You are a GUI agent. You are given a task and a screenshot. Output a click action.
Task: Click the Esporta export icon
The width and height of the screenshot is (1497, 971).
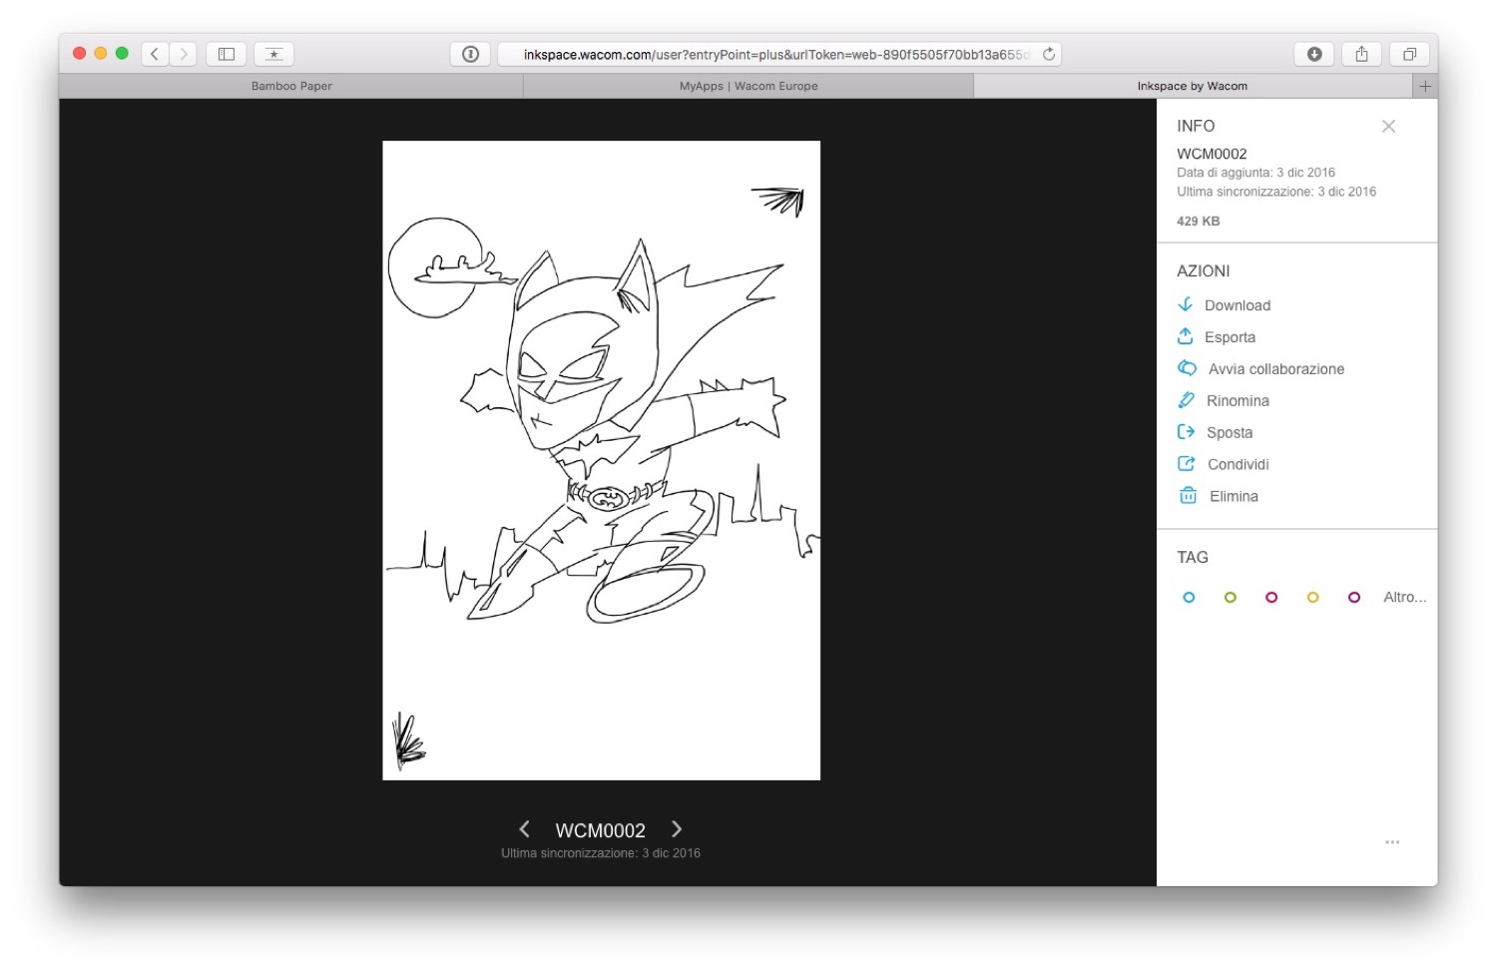(x=1186, y=336)
